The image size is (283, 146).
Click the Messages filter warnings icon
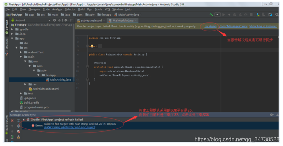18,131
